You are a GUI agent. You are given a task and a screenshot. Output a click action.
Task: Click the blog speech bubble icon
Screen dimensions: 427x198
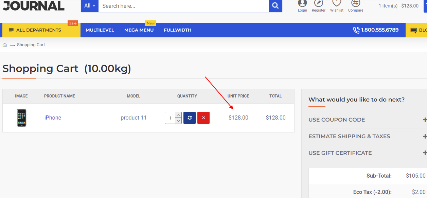point(413,30)
